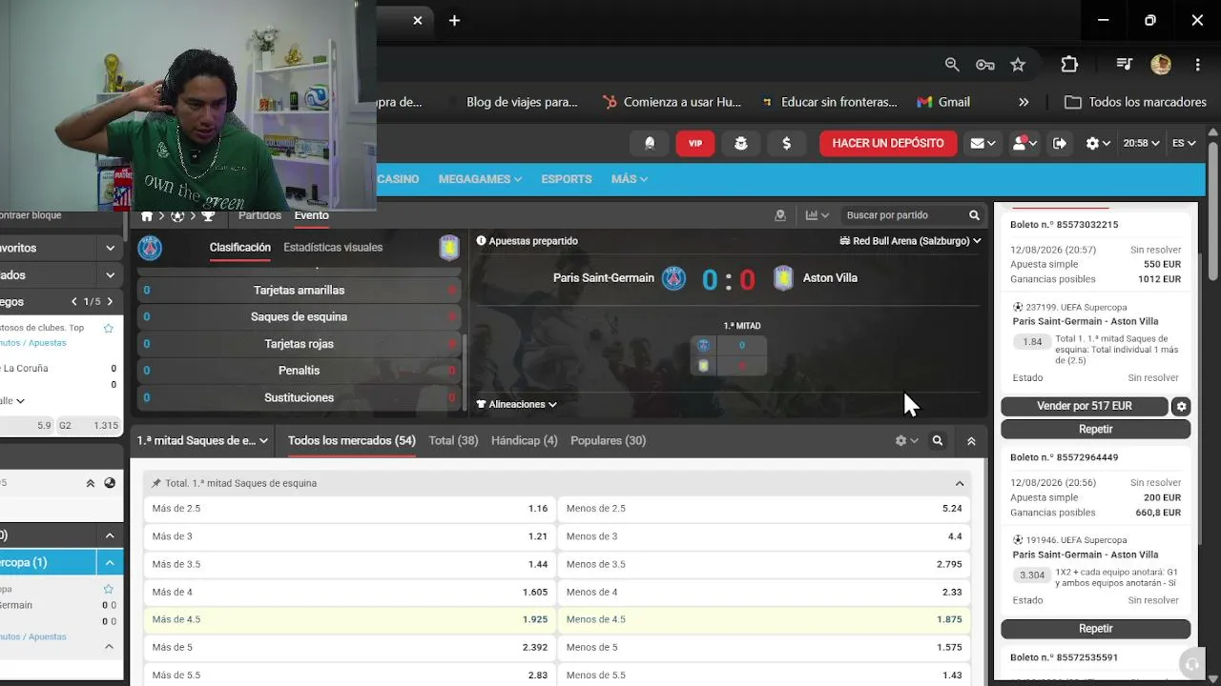Click Repetir under boleto 85572964449
This screenshot has height=686, width=1221.
click(x=1096, y=629)
